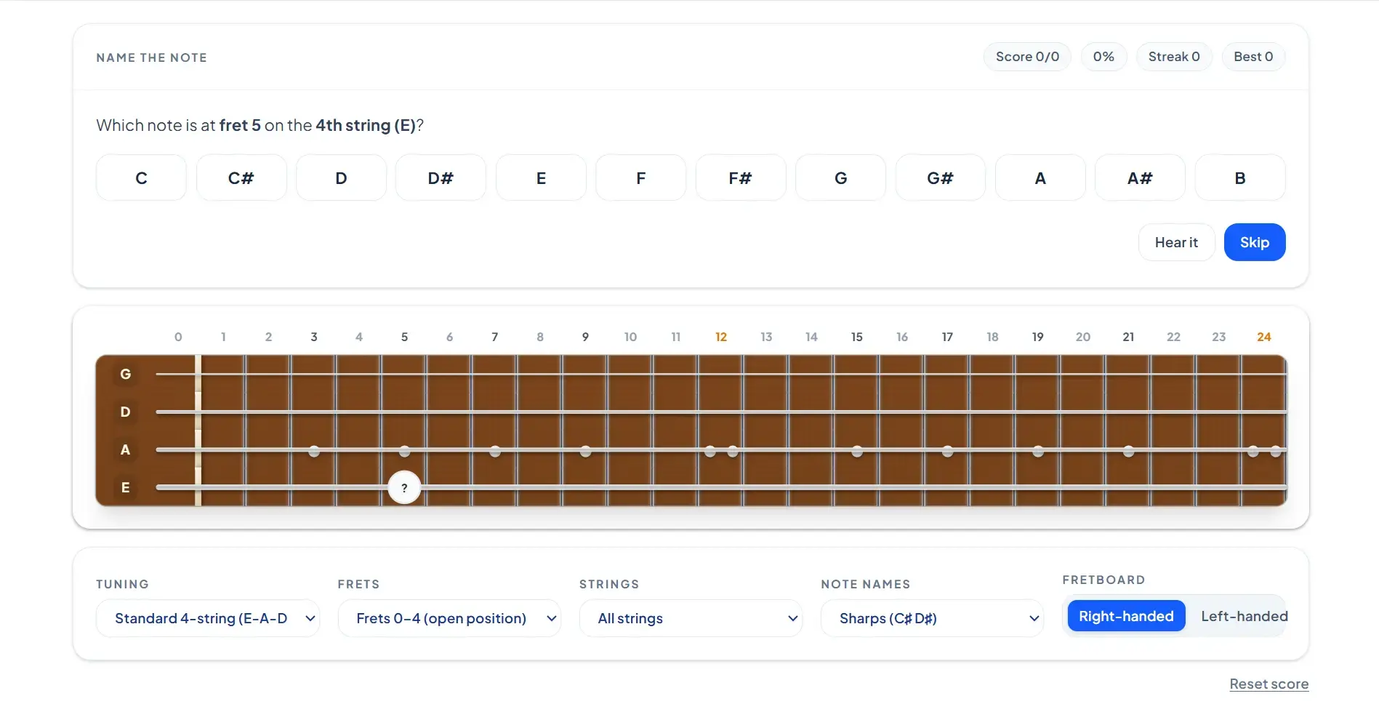Click fret number 12 label

(721, 337)
